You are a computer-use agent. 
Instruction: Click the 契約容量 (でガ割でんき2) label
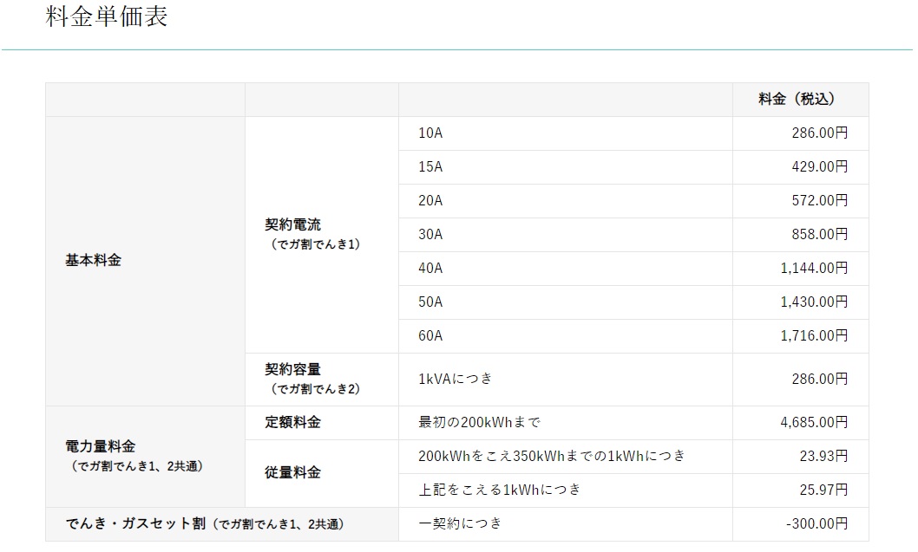click(x=311, y=379)
